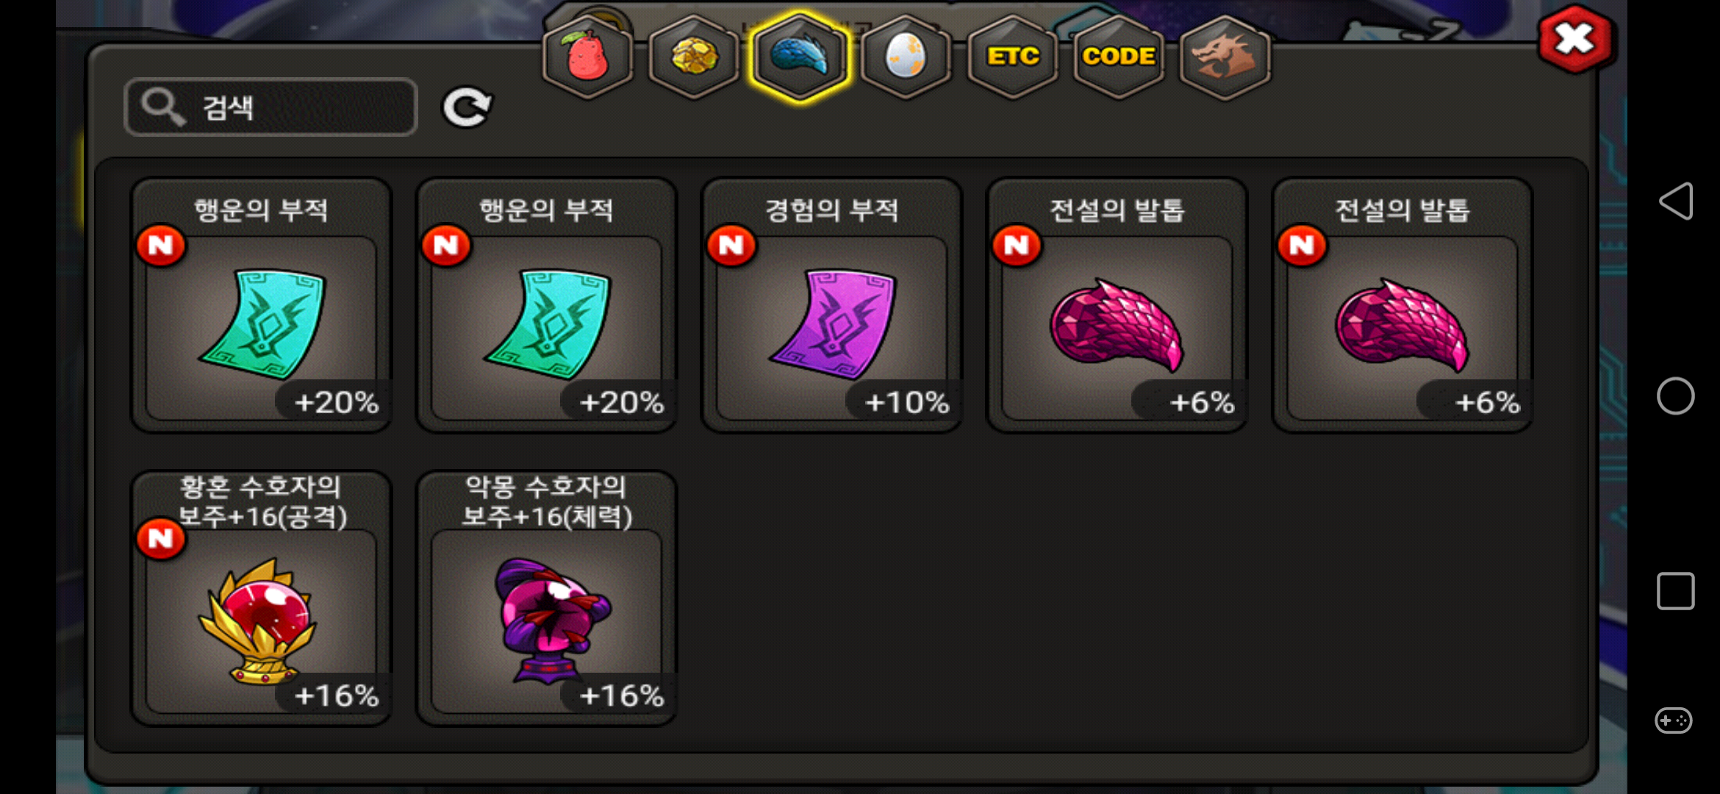1720x794 pixels.
Task: Select the first 행운의 부적 teal talisman
Action: [x=261, y=305]
